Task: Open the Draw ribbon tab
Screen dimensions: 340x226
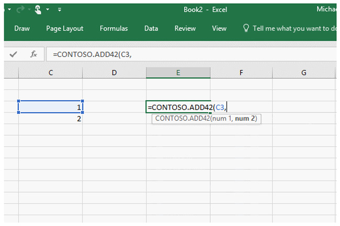Action: [22, 28]
